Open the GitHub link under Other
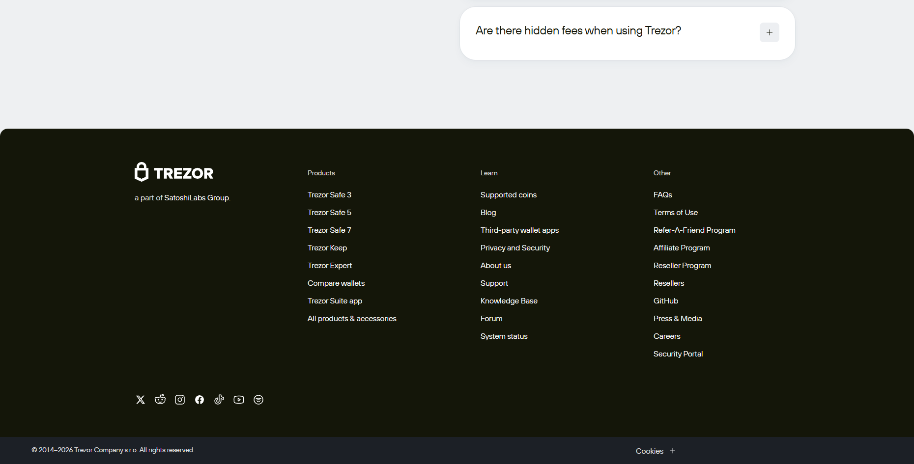This screenshot has width=914, height=464. point(665,301)
